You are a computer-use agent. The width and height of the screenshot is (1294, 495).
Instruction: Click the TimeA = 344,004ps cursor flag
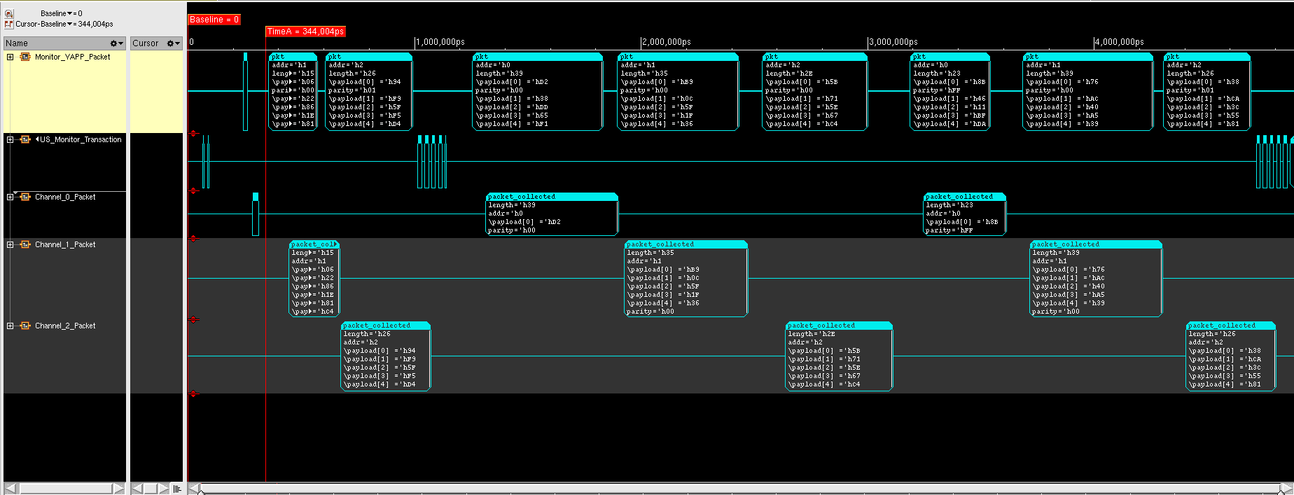(305, 32)
